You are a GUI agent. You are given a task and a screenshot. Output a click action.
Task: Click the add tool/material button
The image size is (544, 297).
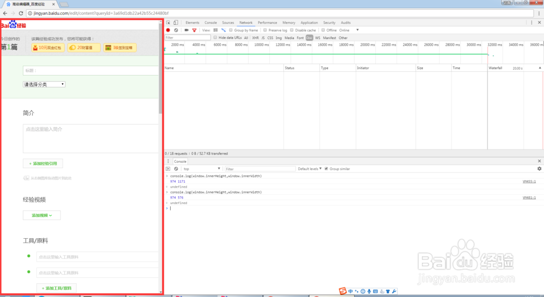57,288
